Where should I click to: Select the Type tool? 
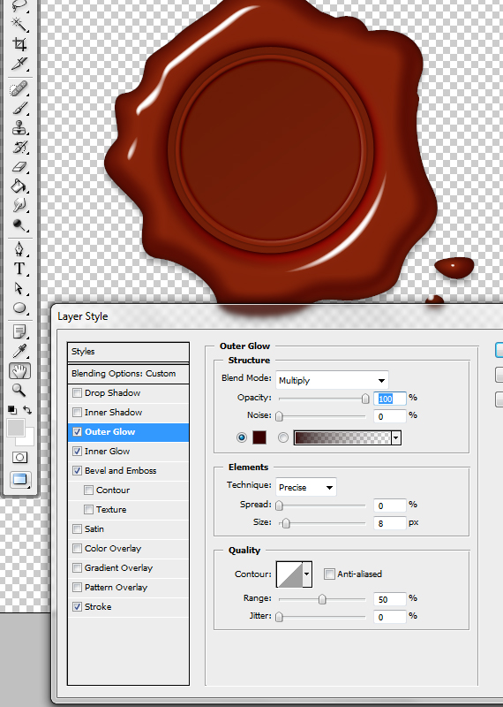coord(19,269)
